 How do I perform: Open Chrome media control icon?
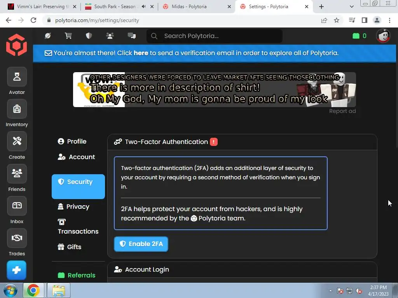coord(352,20)
